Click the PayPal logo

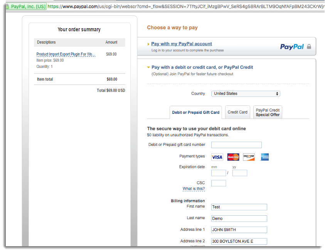point(292,47)
